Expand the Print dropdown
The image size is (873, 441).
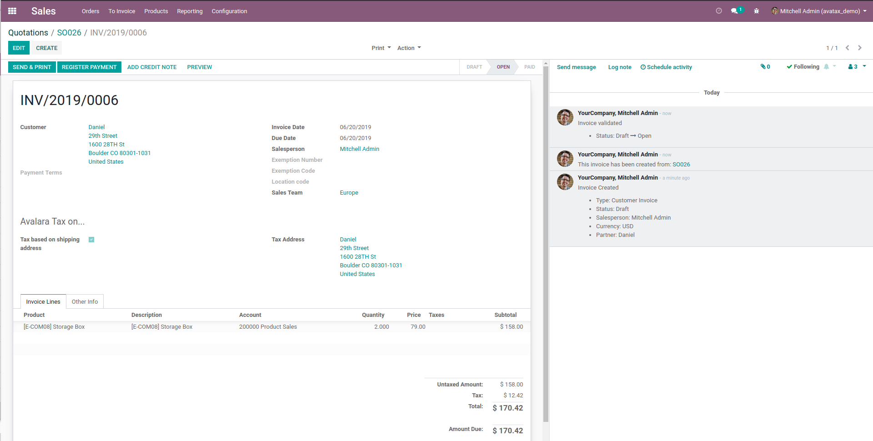tap(381, 48)
